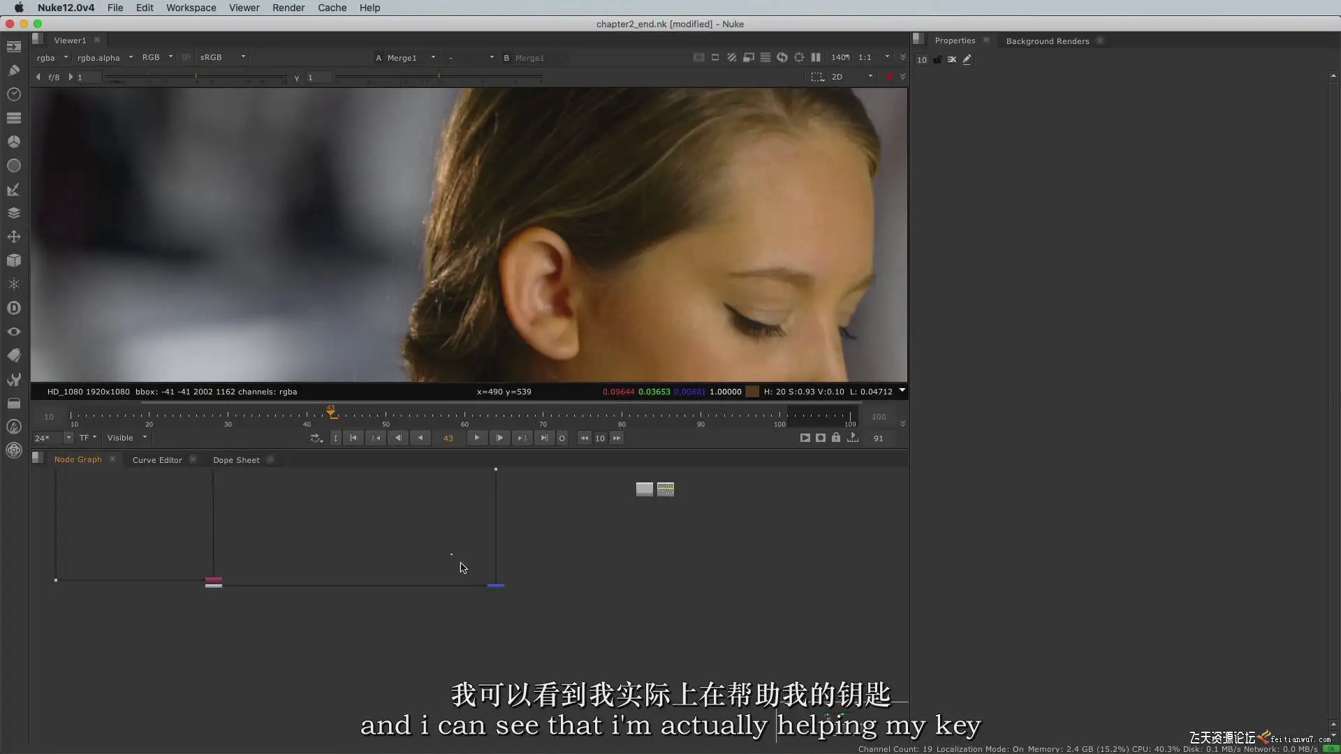This screenshot has height=754, width=1341.
Task: Open the Channel nodes toolbar icon
Action: (x=14, y=118)
